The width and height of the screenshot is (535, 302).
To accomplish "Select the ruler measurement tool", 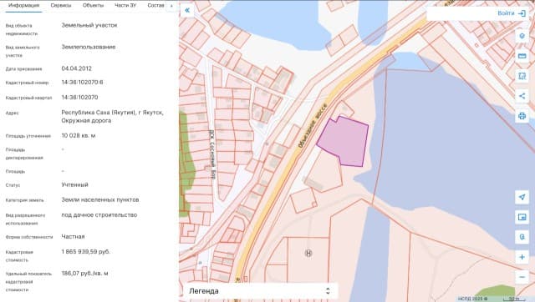I will (x=522, y=56).
